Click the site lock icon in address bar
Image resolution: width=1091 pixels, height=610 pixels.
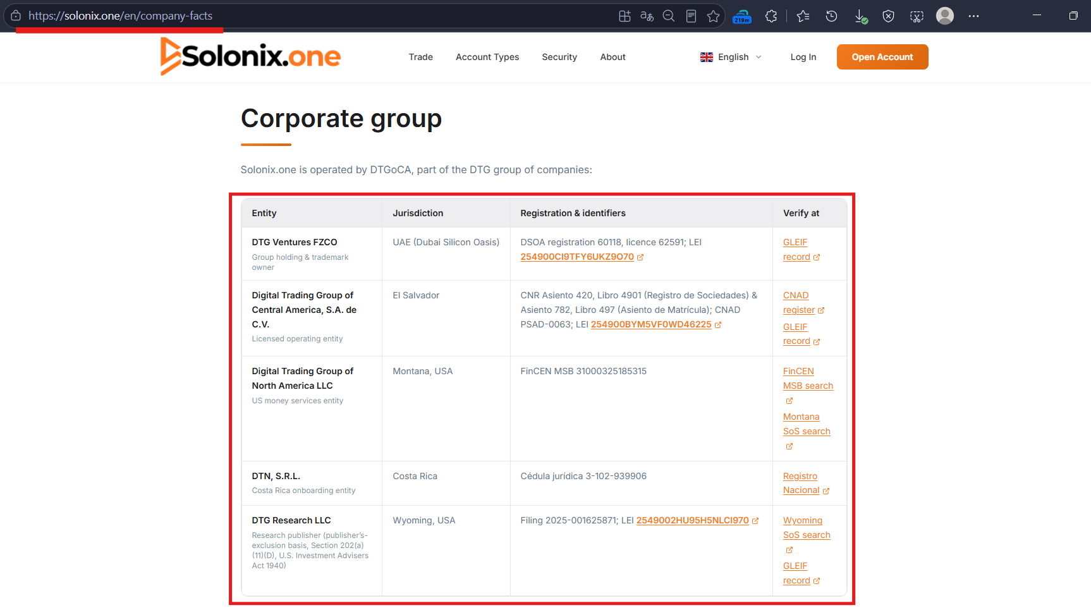click(16, 16)
